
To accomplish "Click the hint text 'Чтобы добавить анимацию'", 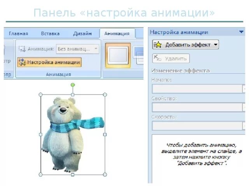I will coord(202,145).
